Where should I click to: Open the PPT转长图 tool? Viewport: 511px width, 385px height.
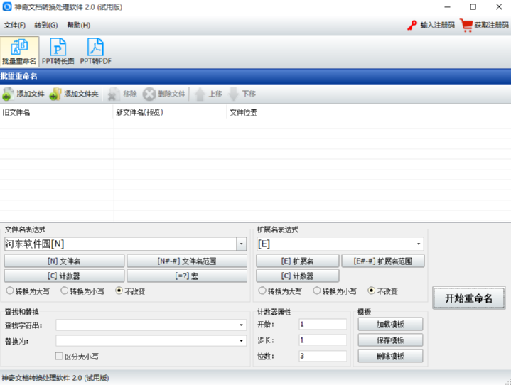(x=58, y=47)
